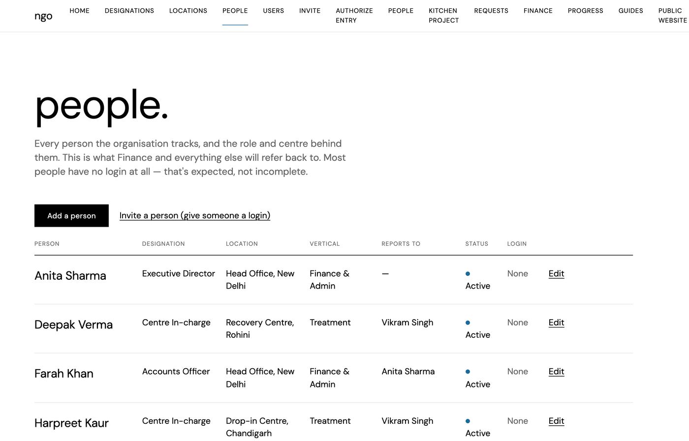
Task: Click Active status in Farah Khan row
Action: click(x=478, y=379)
